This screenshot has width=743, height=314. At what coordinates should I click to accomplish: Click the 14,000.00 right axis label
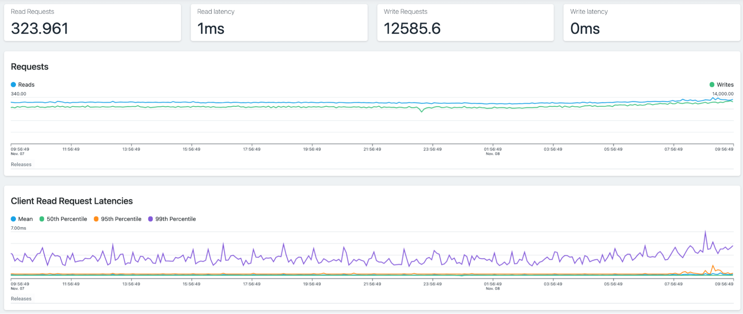point(723,94)
